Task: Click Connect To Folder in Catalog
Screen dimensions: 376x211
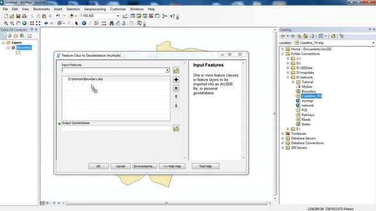Action: [333, 36]
